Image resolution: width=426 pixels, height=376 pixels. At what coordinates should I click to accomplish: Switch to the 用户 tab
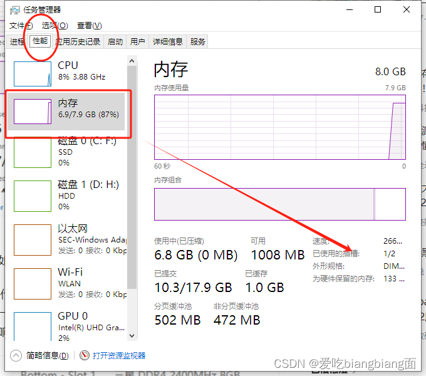pyautogui.click(x=137, y=41)
